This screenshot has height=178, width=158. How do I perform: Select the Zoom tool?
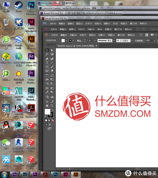point(52,106)
